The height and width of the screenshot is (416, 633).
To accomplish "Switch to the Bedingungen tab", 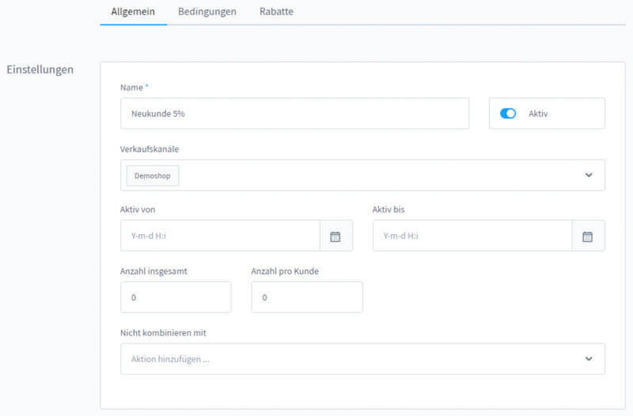I will (207, 12).
